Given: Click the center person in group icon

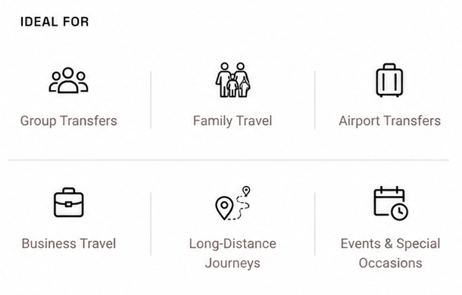Looking at the screenshot, I should [68, 80].
